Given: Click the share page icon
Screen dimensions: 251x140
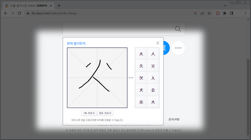Looking at the screenshot, I should 202,13.
